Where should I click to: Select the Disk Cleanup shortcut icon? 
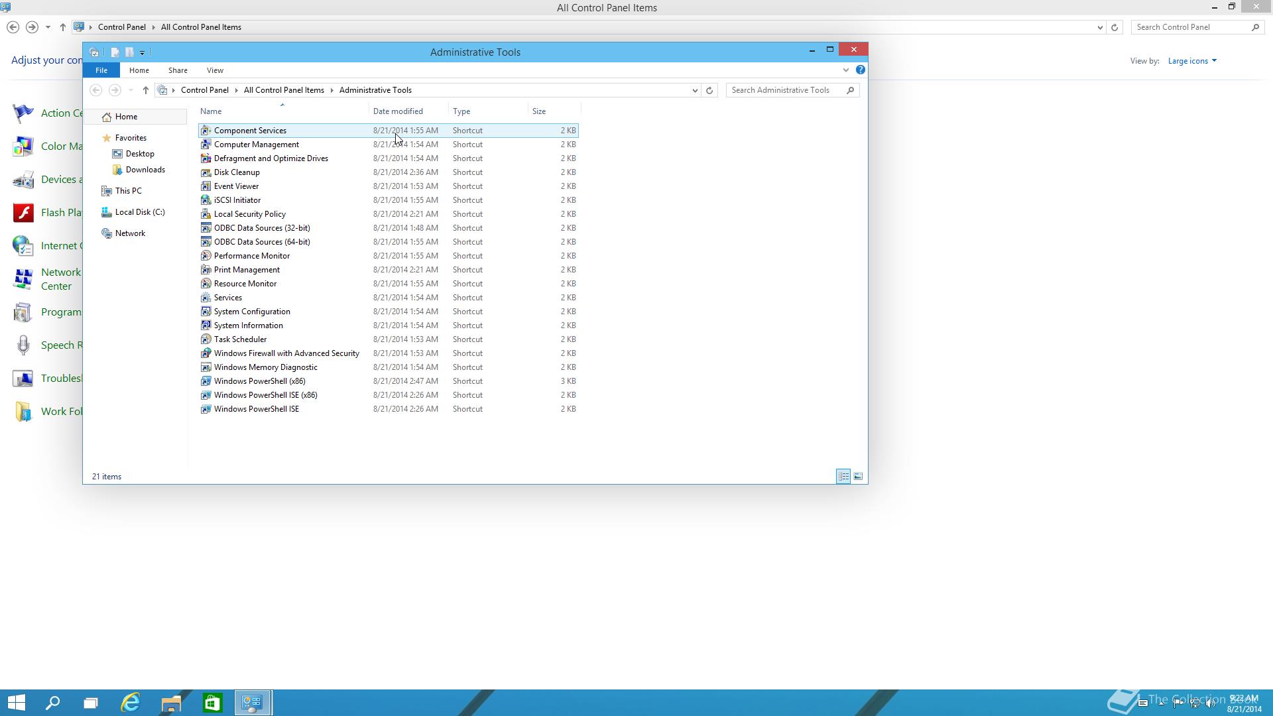pos(206,172)
